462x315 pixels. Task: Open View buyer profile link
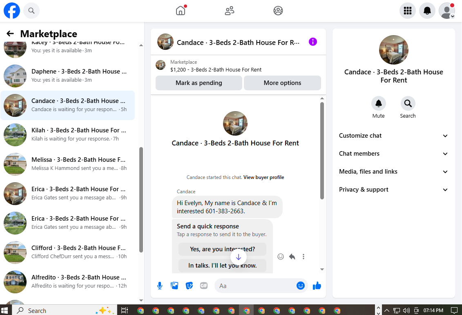pos(264,177)
